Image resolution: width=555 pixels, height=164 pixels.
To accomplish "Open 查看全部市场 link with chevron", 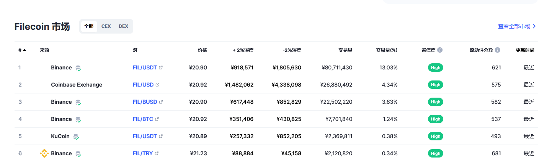I will (x=517, y=26).
